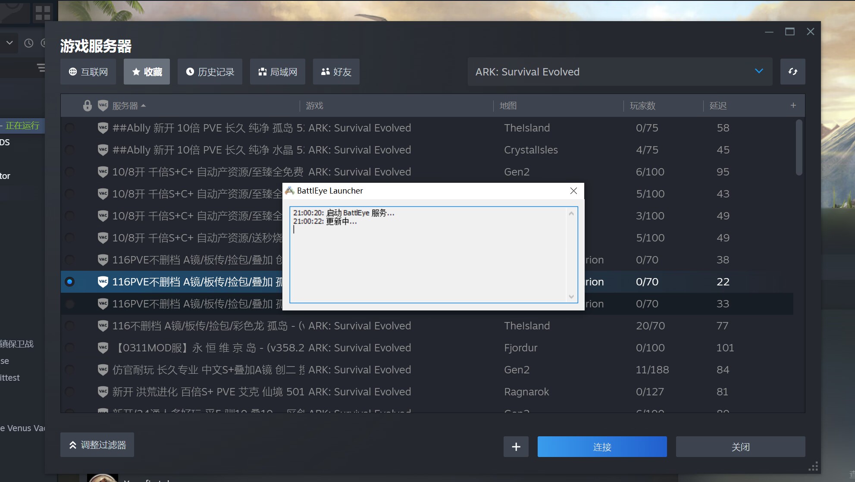Click the 连接 connect button
The height and width of the screenshot is (482, 855).
coord(602,447)
